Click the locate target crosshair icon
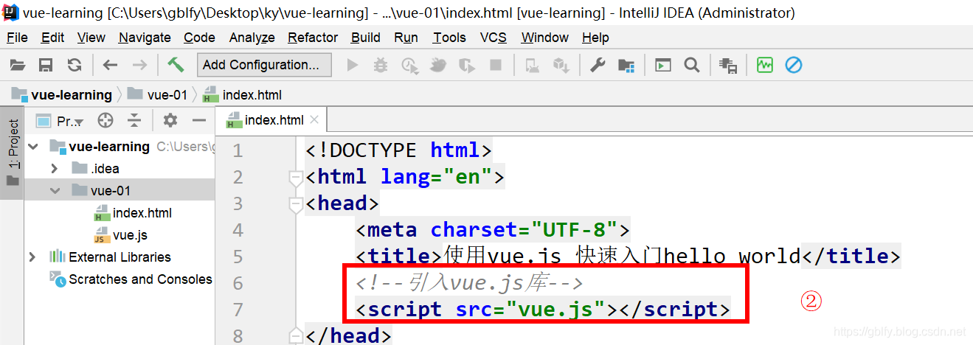 105,120
